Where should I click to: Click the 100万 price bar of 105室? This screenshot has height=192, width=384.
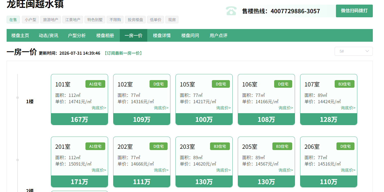click(204, 119)
